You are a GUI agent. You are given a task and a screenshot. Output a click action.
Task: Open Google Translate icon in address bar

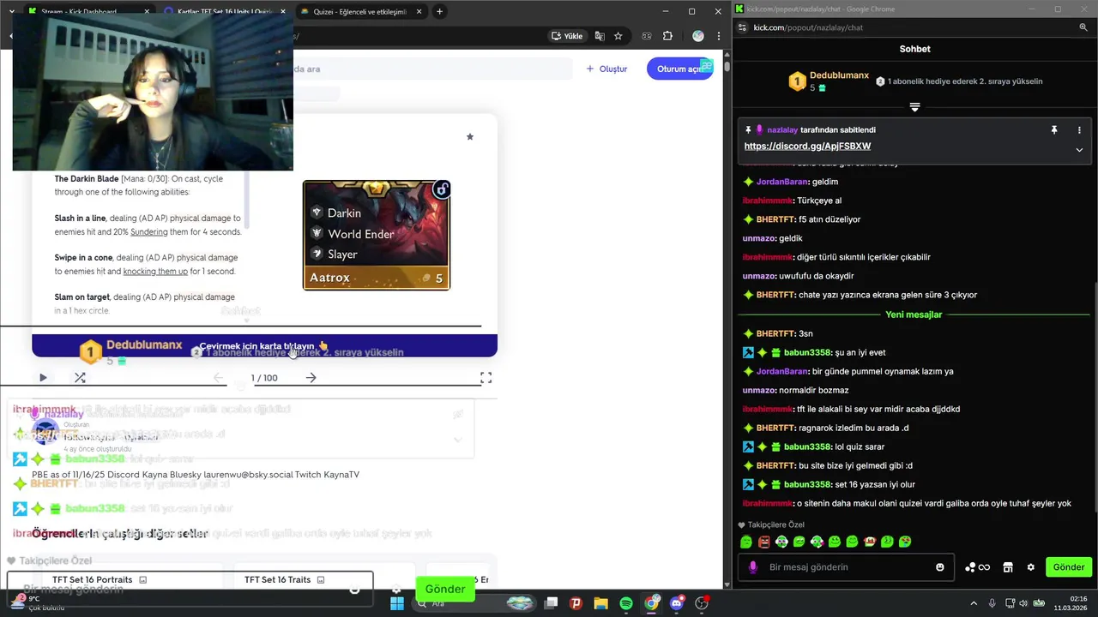[x=600, y=36]
